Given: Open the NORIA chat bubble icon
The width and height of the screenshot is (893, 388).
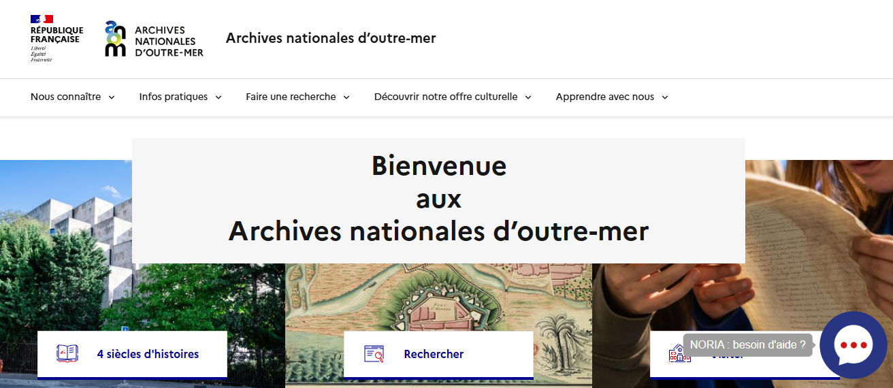Looking at the screenshot, I should [x=853, y=345].
